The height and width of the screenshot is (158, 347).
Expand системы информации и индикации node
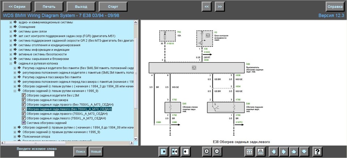coord(10,50)
